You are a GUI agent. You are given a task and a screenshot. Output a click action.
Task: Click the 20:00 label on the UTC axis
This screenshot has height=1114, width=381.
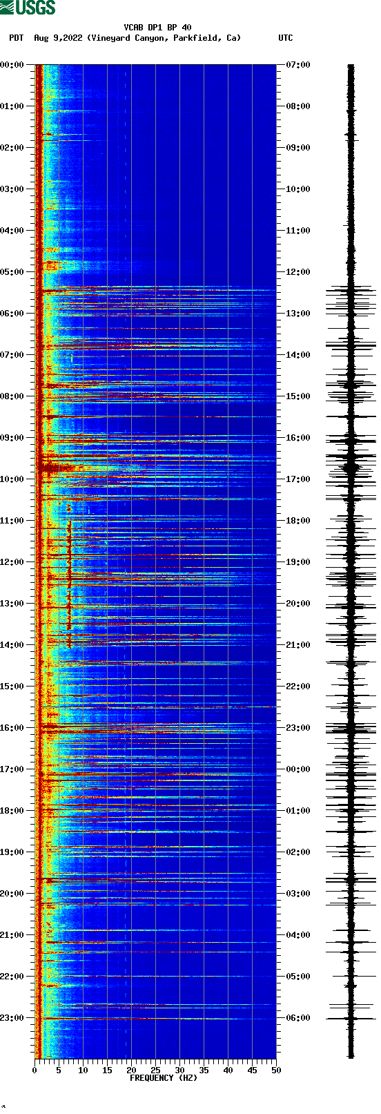[298, 604]
